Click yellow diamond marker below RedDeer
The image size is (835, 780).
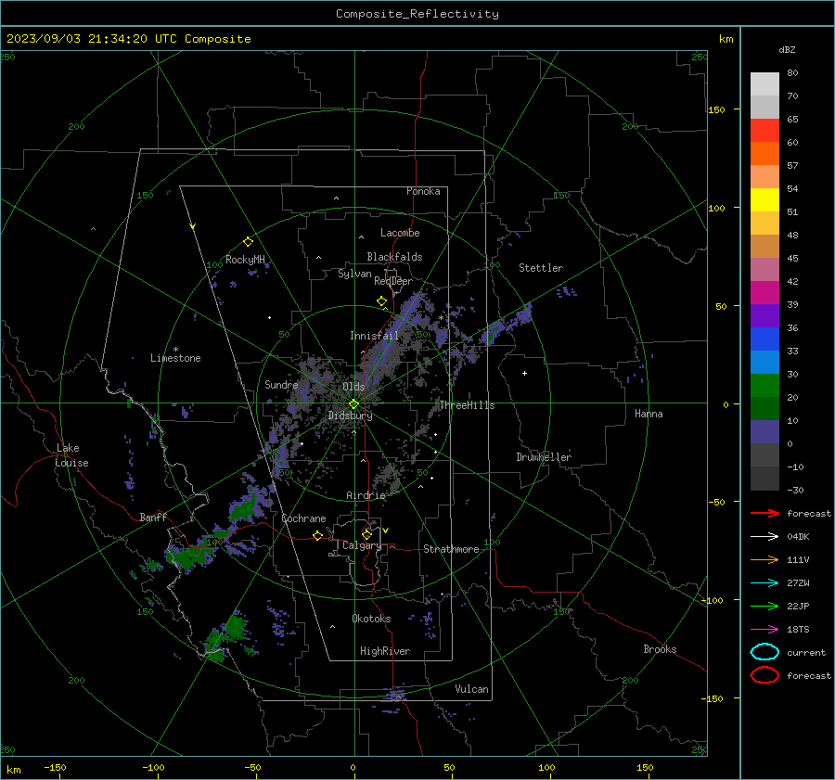381,301
